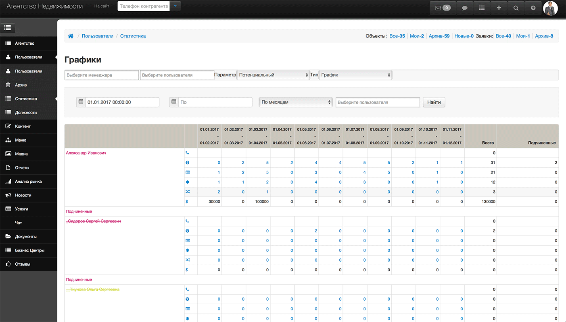Click the Александр Иванович name link
The height and width of the screenshot is (322, 566).
click(86, 153)
